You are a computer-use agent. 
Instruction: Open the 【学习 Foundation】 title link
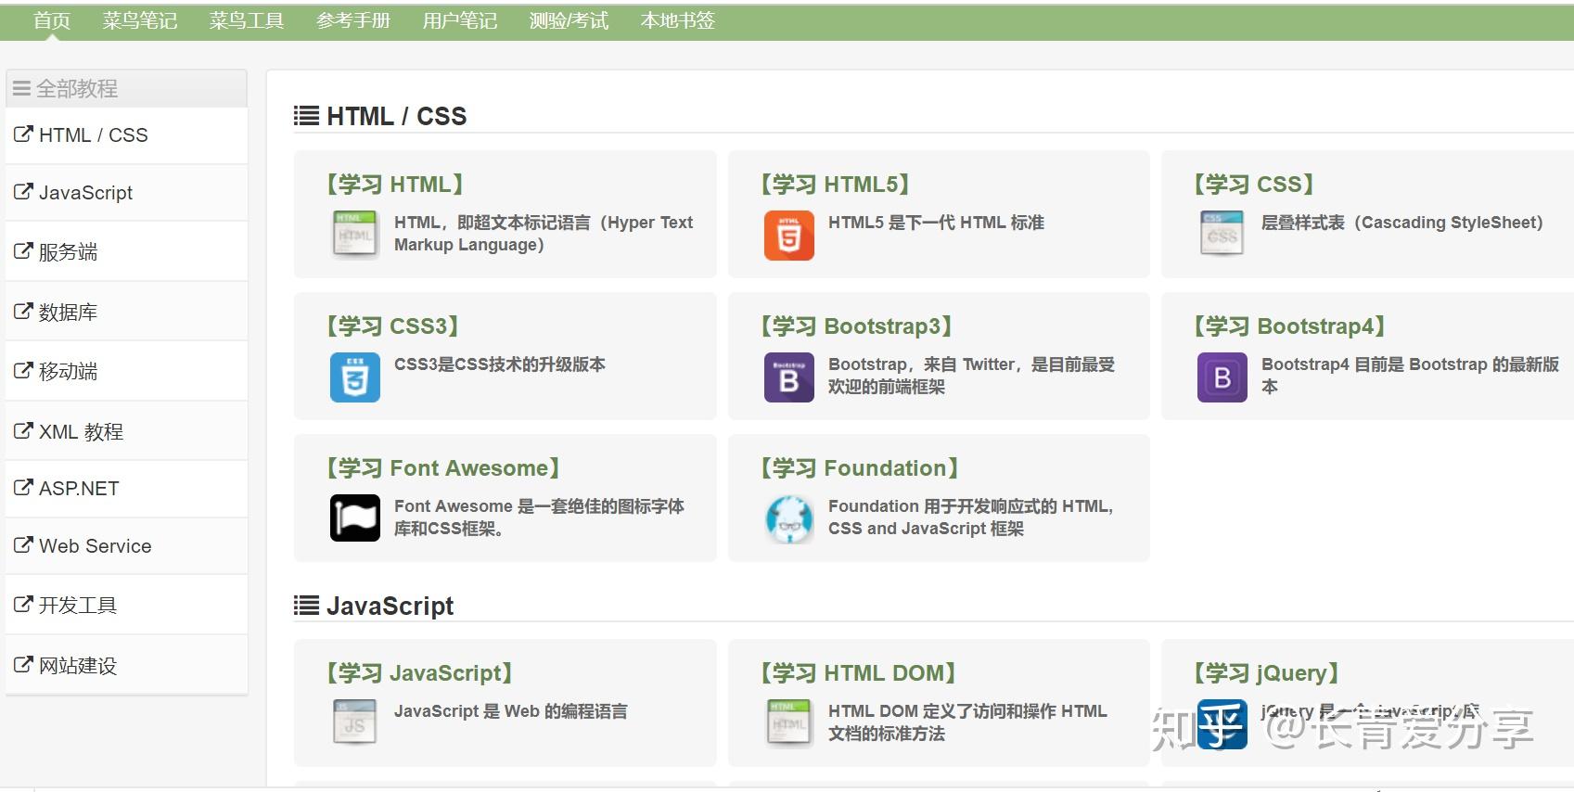coord(859,468)
